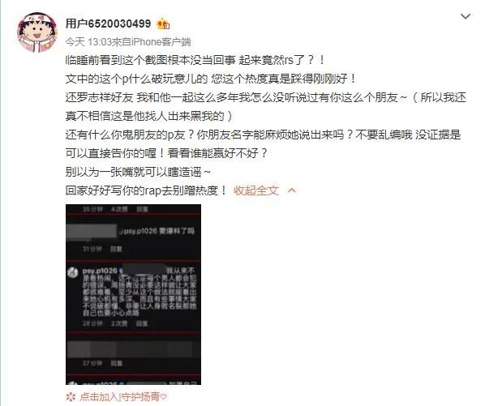Select psy.p1026 username above long comment
Screen dimensions: 485x406
tap(100, 271)
